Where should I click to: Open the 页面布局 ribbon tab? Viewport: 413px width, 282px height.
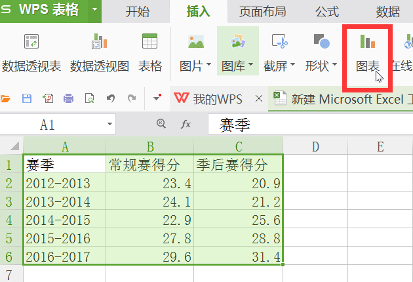click(x=263, y=12)
